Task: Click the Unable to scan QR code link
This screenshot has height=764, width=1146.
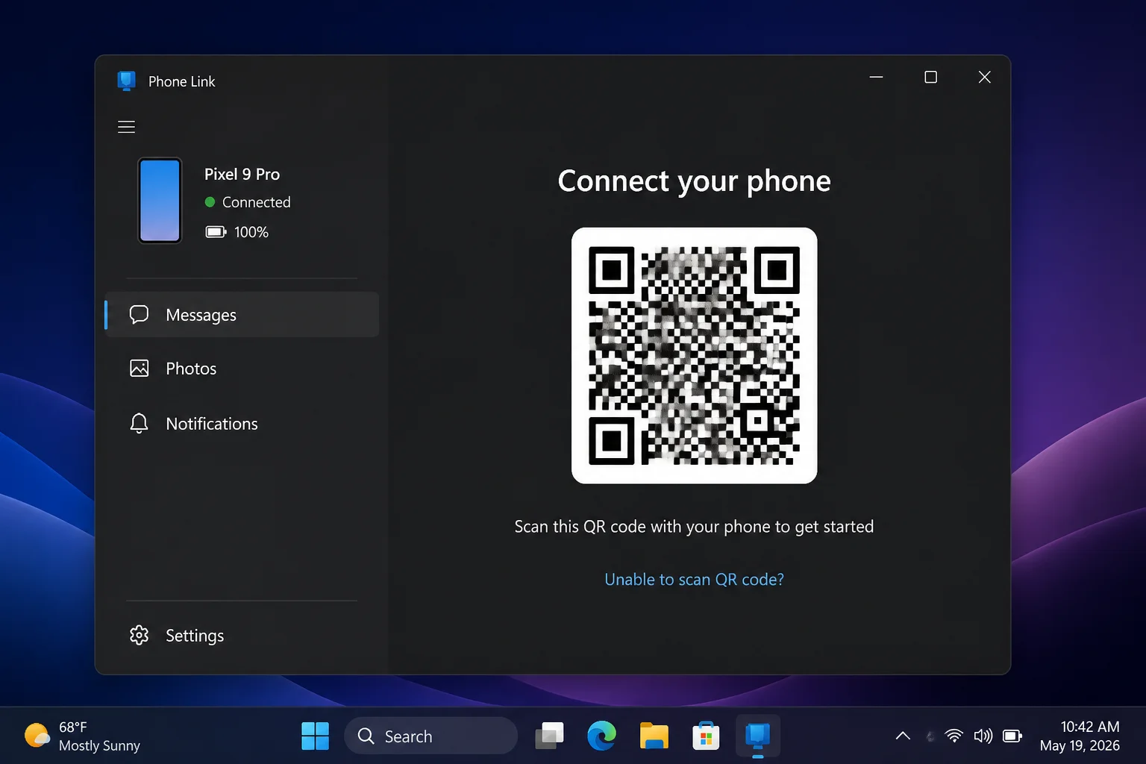Action: pyautogui.click(x=694, y=579)
